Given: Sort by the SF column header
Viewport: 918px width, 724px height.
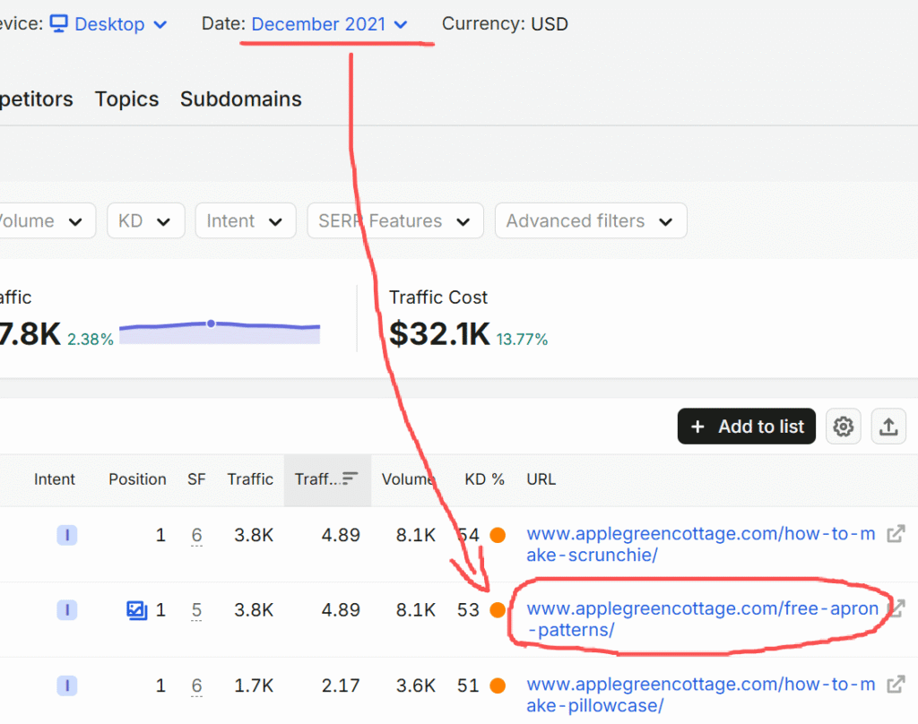Looking at the screenshot, I should 196,479.
